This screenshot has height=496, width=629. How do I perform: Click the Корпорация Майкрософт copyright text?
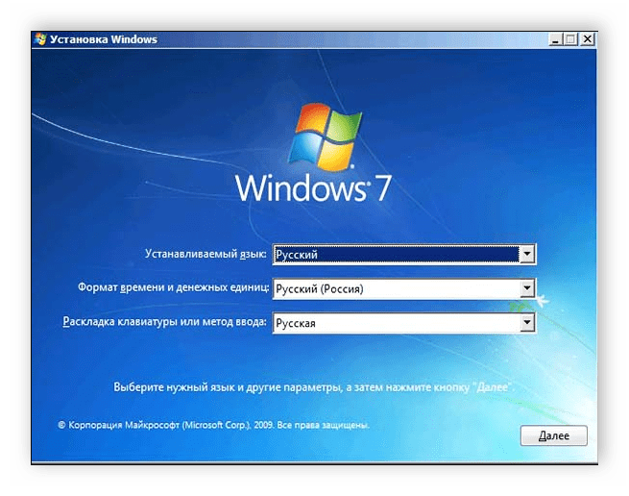click(x=214, y=425)
